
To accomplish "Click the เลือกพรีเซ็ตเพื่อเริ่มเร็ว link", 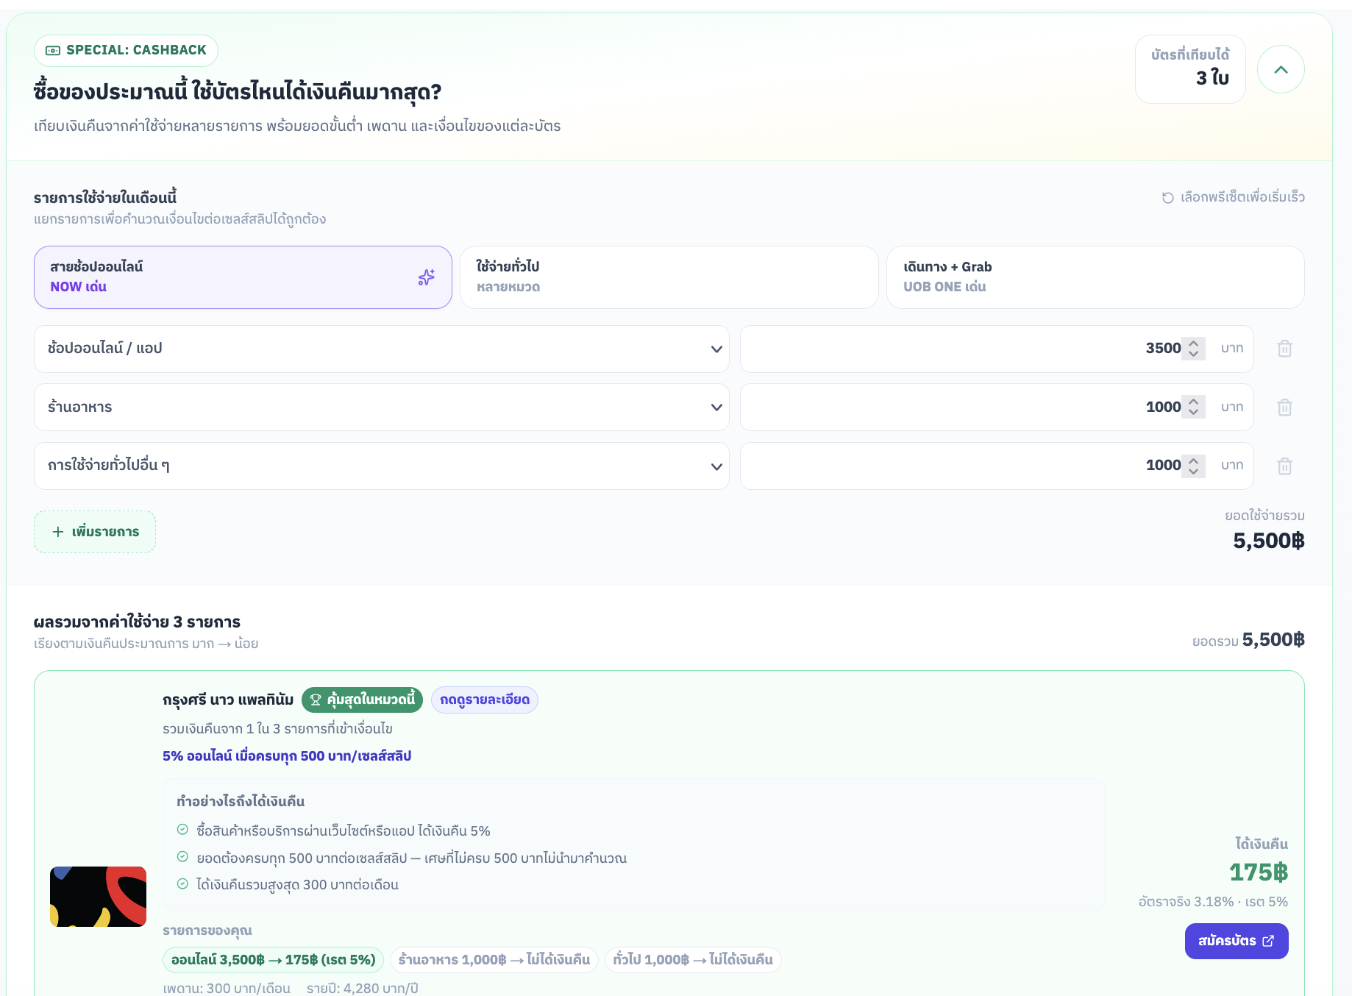I will (x=1233, y=197).
